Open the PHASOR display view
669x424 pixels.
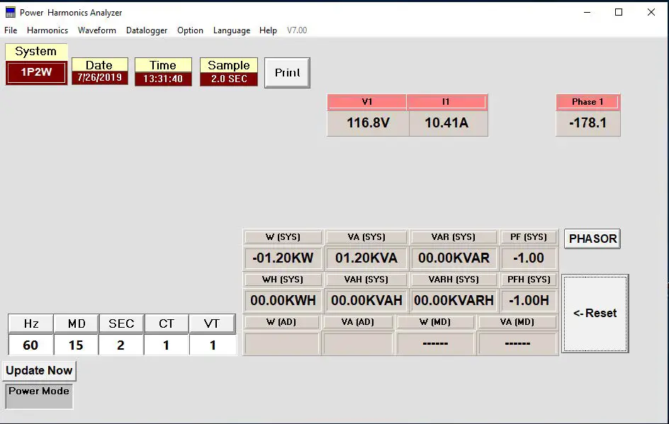[592, 239]
